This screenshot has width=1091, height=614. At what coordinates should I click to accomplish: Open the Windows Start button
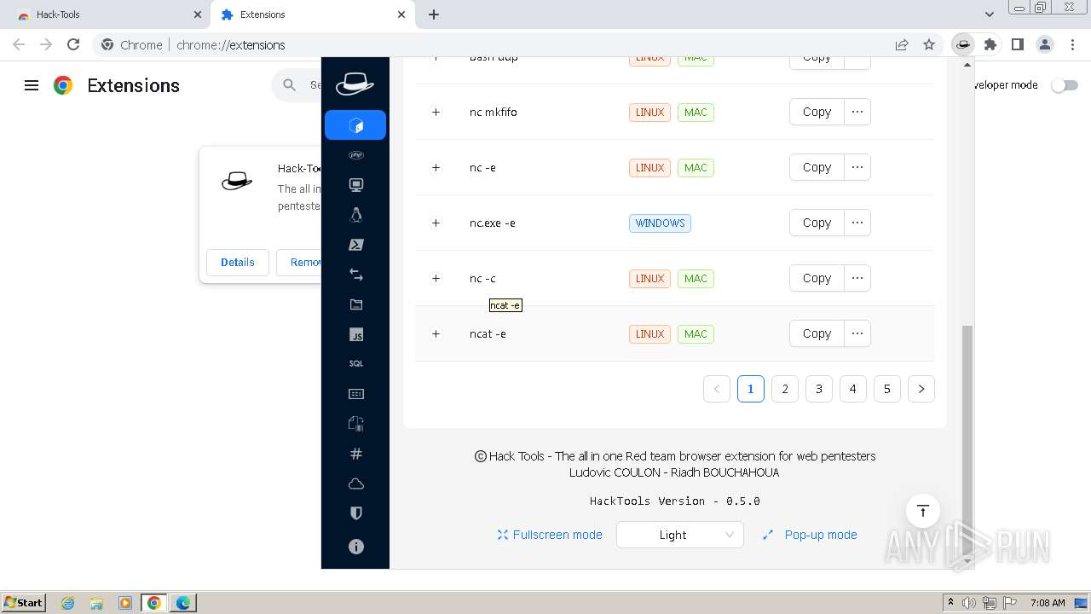24,602
